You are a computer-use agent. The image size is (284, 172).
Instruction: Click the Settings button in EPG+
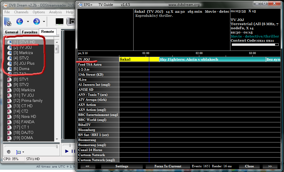point(122,166)
